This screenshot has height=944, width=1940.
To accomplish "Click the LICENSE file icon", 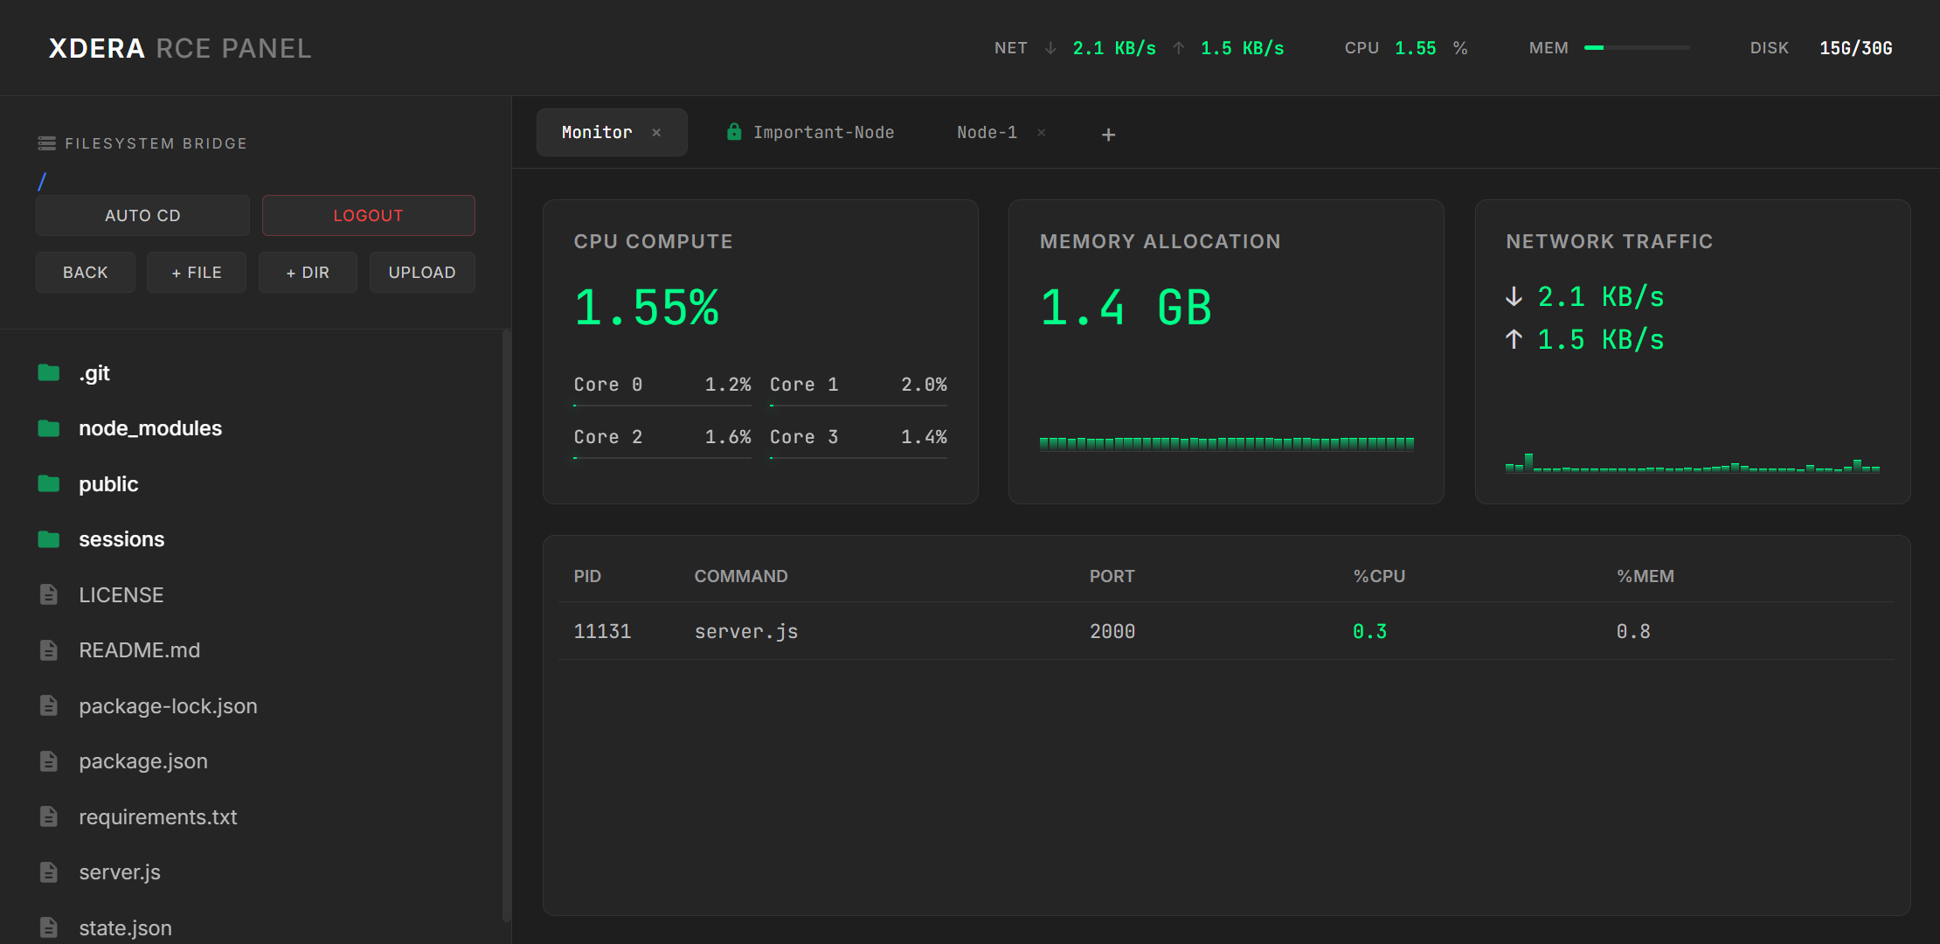I will tap(49, 595).
